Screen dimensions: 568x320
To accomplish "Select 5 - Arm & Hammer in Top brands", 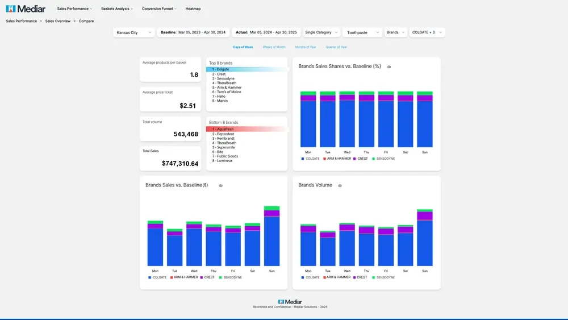I will point(227,88).
